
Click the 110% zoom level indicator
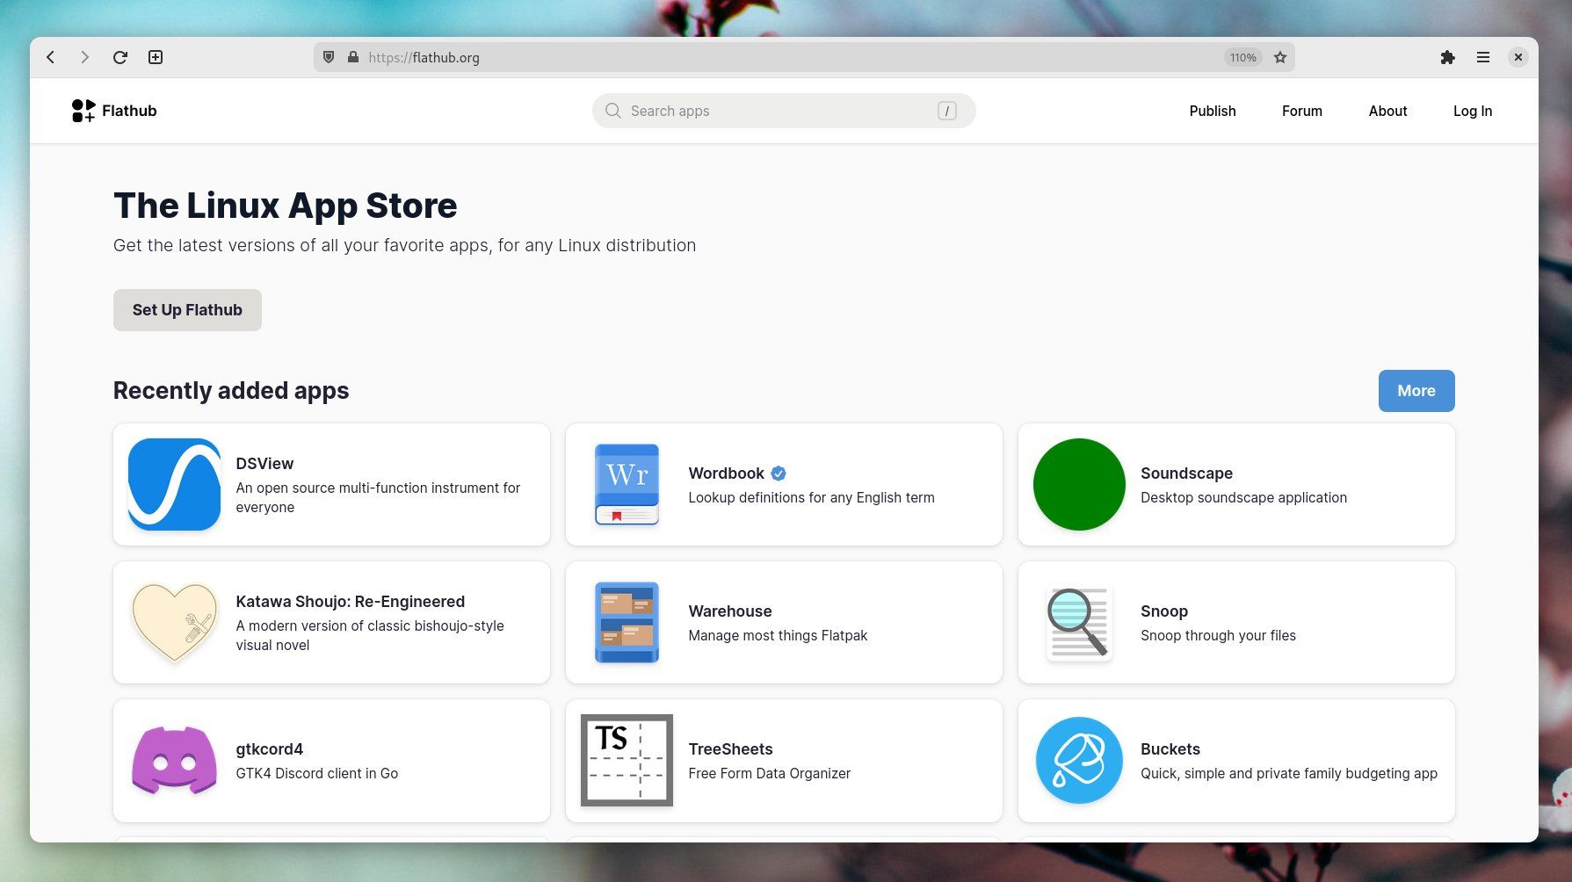tap(1242, 57)
